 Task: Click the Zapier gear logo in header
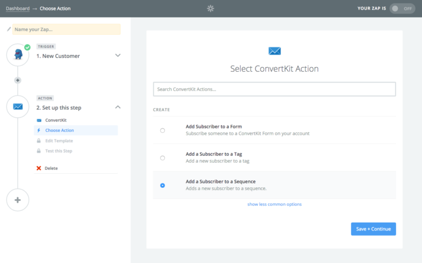pos(210,8)
